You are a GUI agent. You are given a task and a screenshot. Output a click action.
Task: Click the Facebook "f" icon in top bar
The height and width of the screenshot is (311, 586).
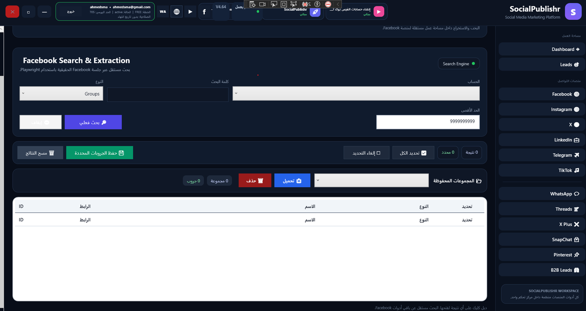coord(204,12)
